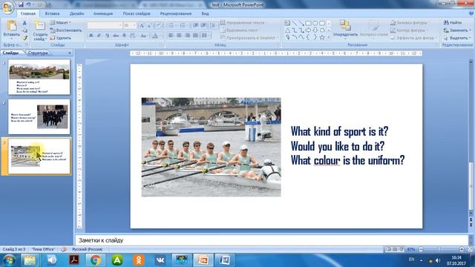Image resolution: width=475 pixels, height=267 pixels.
Task: Open the Вставка (Insert) ribbon tab
Action: tap(52, 13)
